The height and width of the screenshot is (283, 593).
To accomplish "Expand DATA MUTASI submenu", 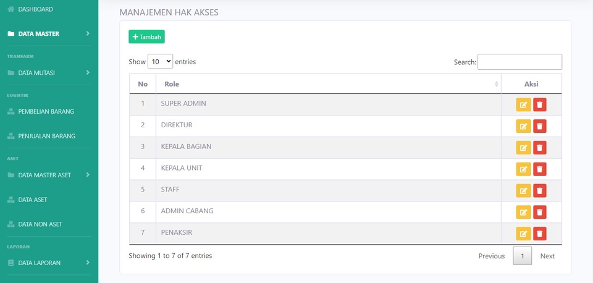I will point(49,72).
